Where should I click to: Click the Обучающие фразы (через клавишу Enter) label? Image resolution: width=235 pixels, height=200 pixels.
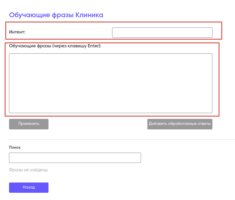pyautogui.click(x=55, y=46)
